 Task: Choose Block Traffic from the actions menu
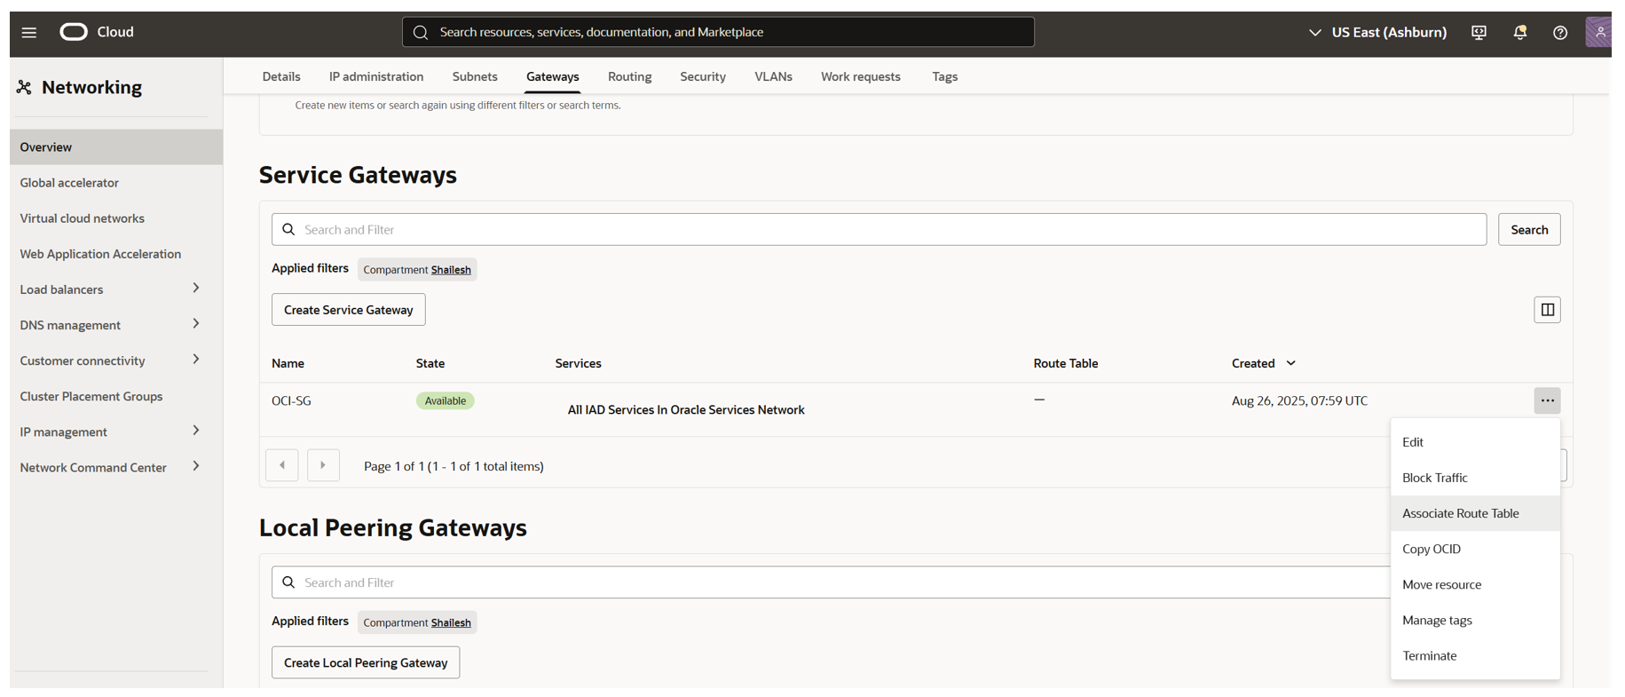pos(1475,478)
